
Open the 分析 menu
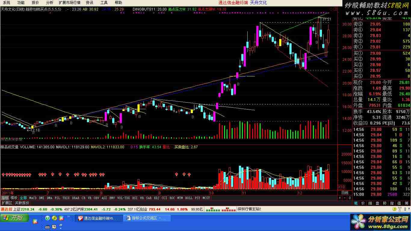[50, 3]
